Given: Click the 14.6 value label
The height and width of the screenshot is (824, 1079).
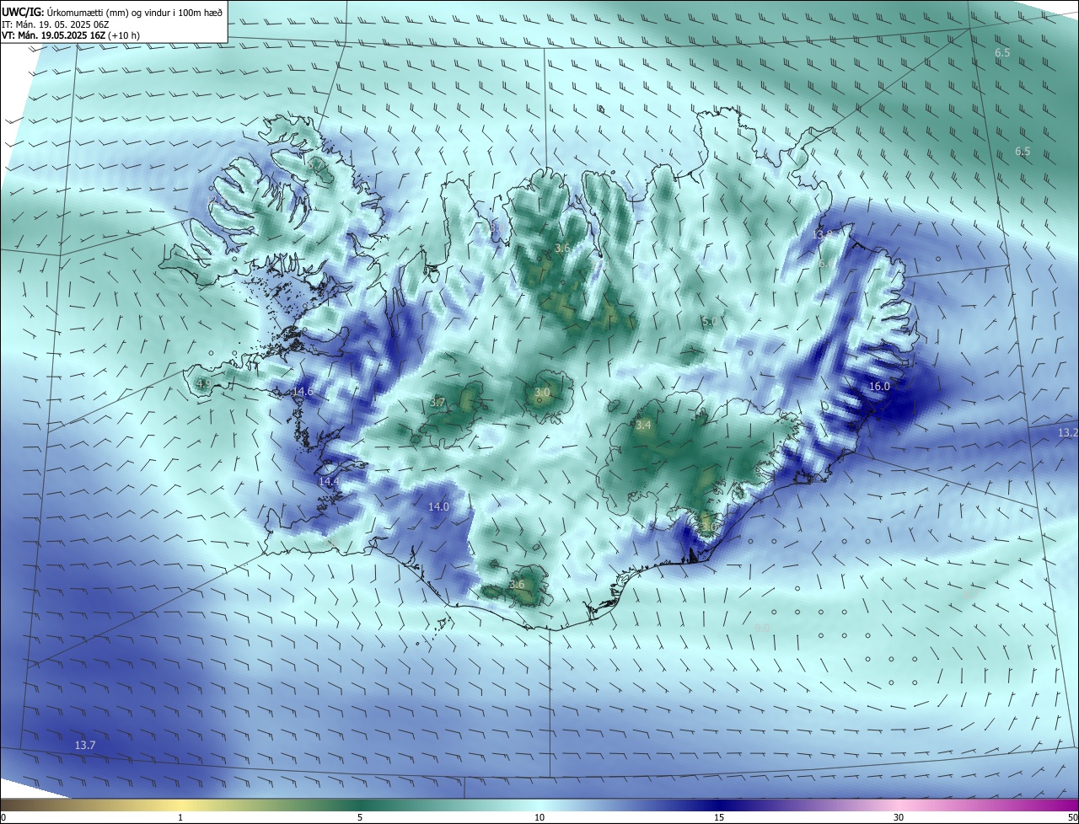Looking at the screenshot, I should tap(303, 391).
